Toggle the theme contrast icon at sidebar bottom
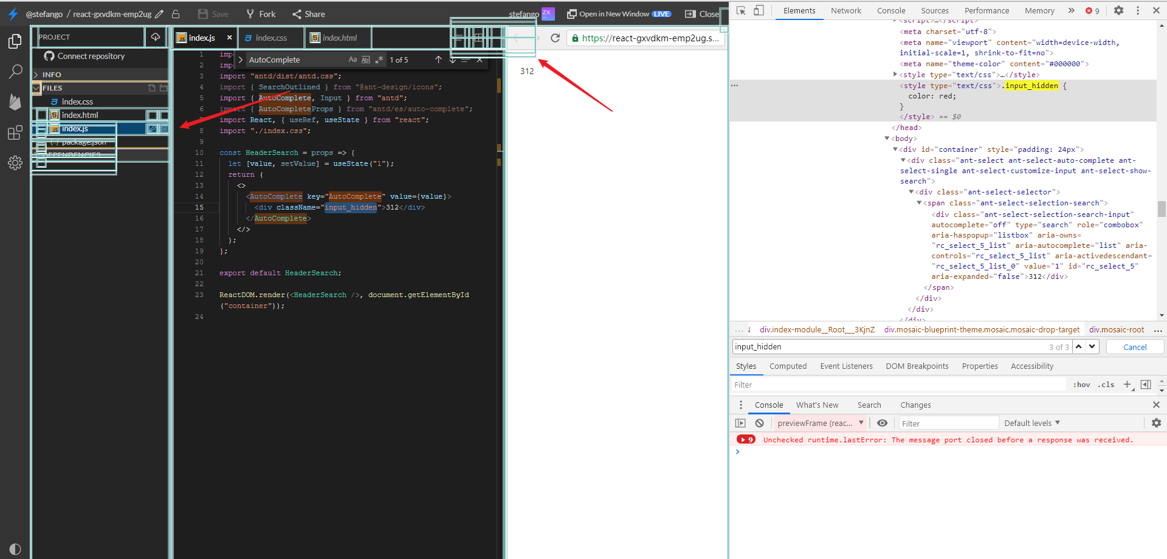The image size is (1167, 559). 15,549
